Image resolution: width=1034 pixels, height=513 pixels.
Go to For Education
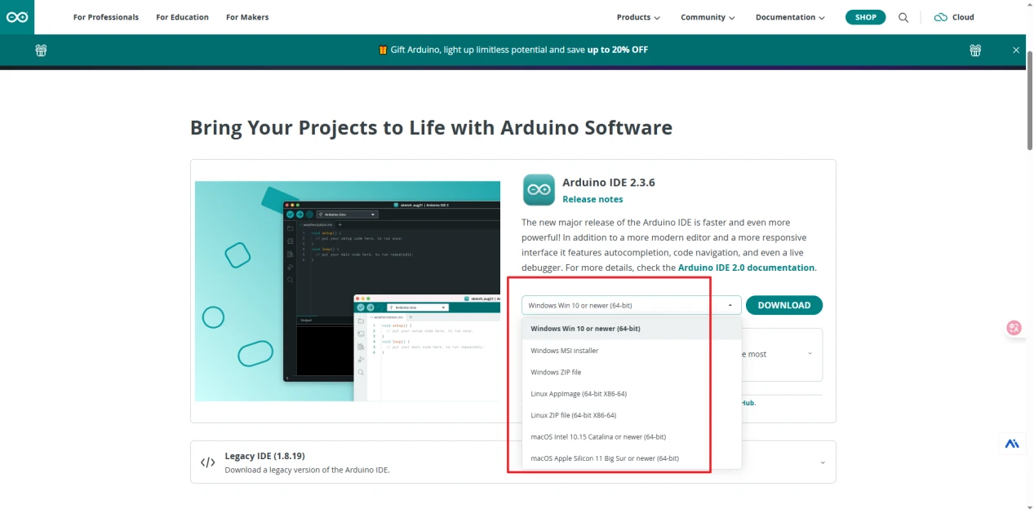pos(182,17)
